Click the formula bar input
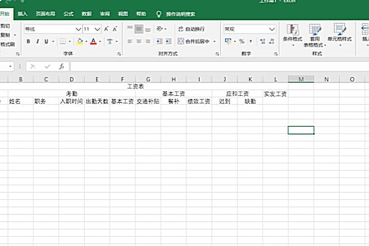This screenshot has height=246, width=369. 220,66
